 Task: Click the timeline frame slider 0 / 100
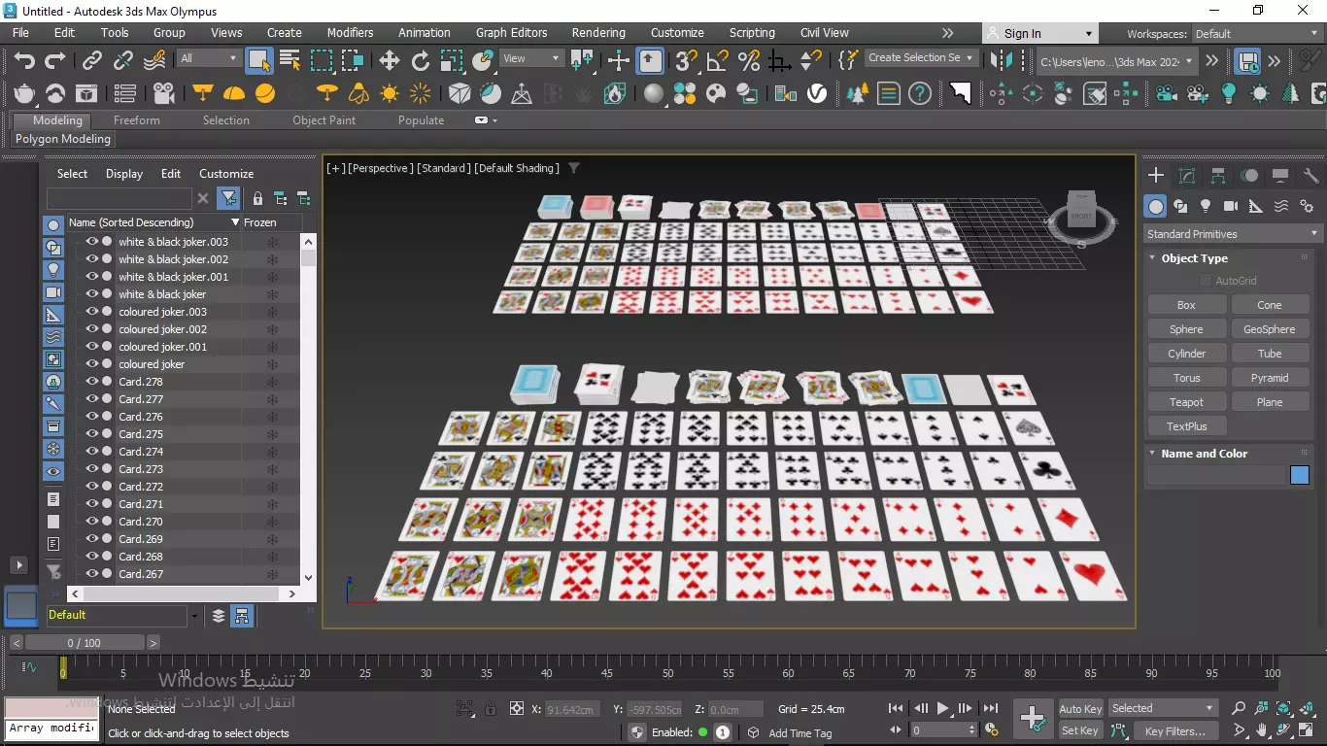[x=85, y=643]
